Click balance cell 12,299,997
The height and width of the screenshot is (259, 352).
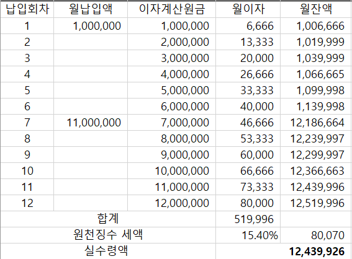click(316, 155)
